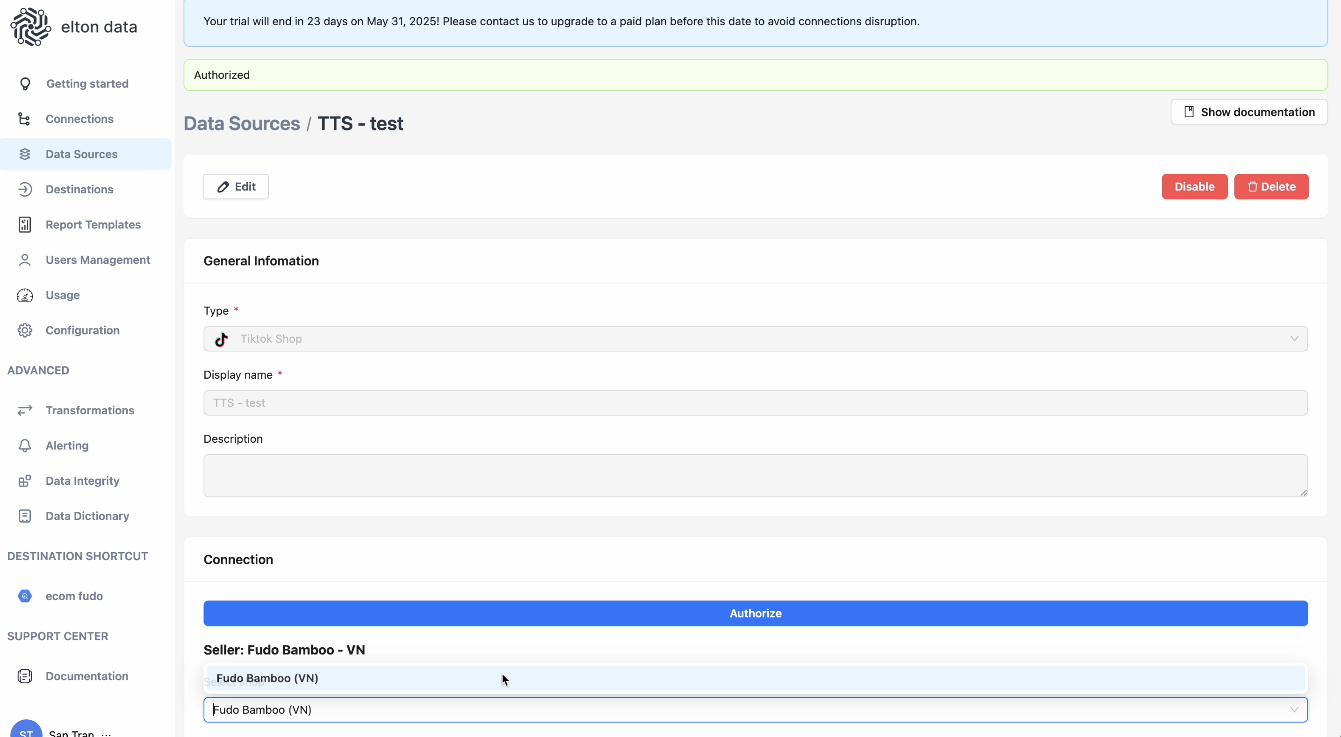
Task: Click the pencil icon on Edit button
Action: point(223,187)
